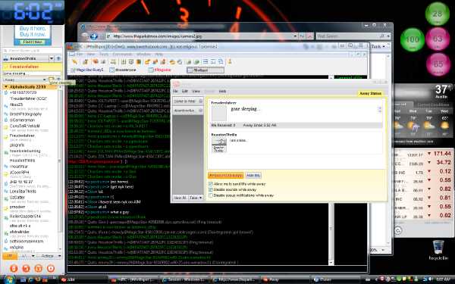
Task: Select the Away Status tab
Action: [370, 93]
